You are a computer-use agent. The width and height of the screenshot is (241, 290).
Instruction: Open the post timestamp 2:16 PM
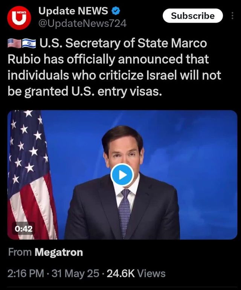pyautogui.click(x=26, y=273)
